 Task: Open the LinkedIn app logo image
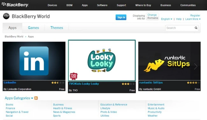34,61
